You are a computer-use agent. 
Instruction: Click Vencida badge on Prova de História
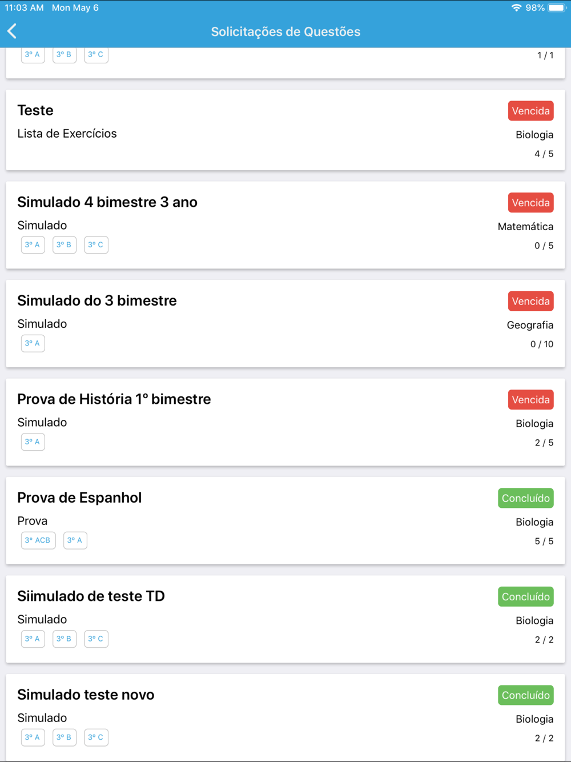pos(530,400)
